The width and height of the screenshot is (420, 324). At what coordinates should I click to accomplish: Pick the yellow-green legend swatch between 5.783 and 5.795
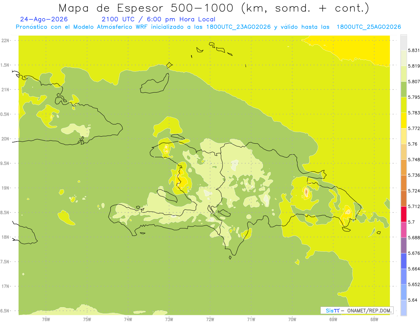point(404,105)
